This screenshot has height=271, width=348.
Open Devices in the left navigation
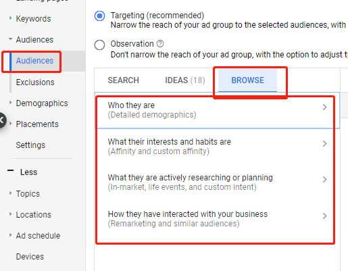click(x=30, y=256)
